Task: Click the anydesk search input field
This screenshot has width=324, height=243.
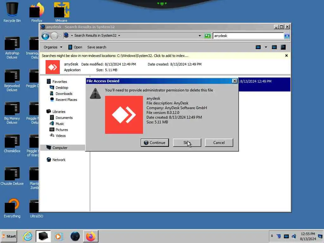Action: pyautogui.click(x=248, y=36)
